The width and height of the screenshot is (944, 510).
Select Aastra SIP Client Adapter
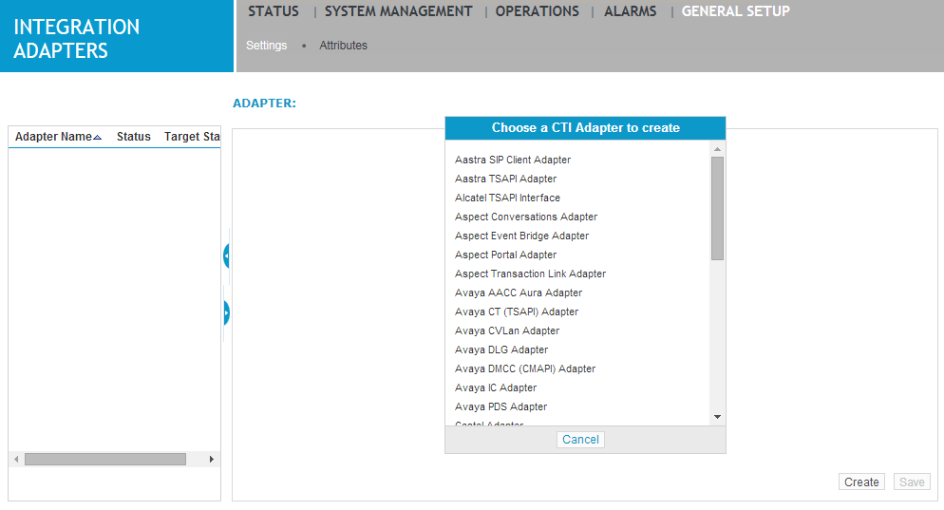pos(513,160)
